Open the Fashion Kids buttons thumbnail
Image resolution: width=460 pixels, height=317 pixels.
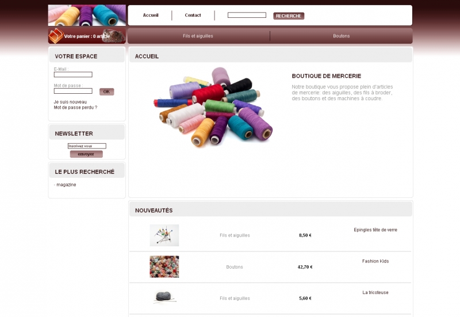click(x=164, y=267)
